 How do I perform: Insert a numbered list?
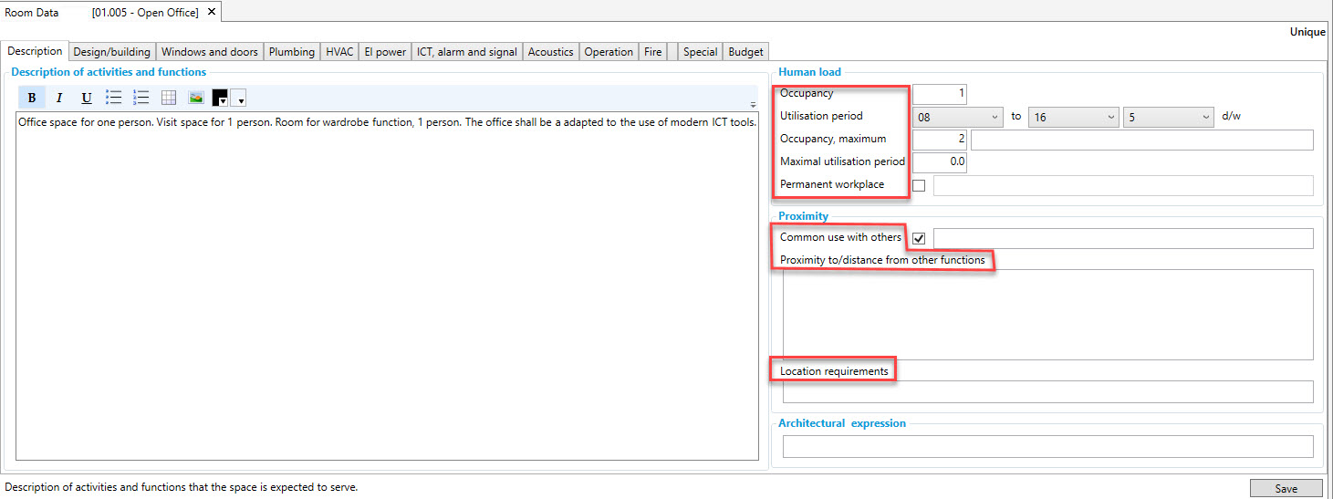[141, 98]
